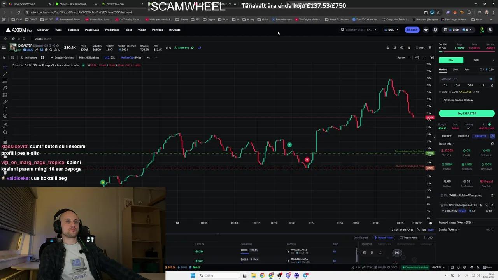Open the watchlist star icon in header
The width and height of the screenshot is (498, 280).
(426, 30)
